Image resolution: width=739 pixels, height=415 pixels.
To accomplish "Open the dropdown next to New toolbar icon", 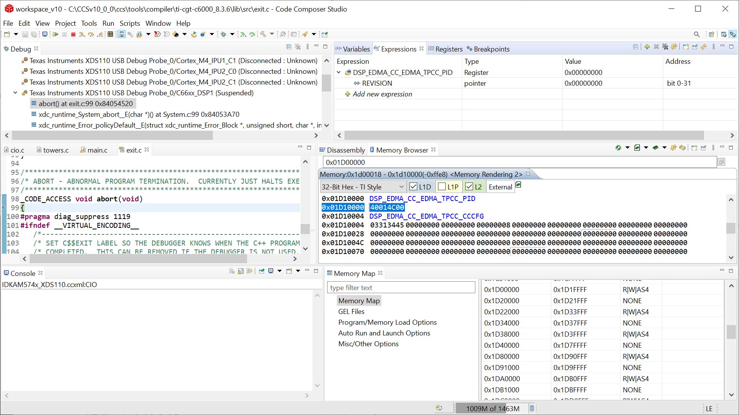I will click(16, 35).
